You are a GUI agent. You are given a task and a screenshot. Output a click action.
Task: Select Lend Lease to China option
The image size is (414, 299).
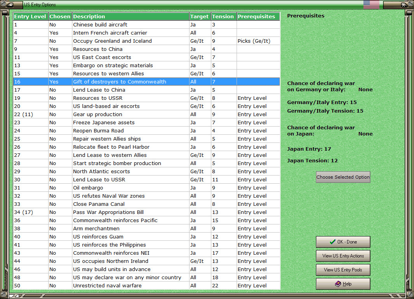click(147, 90)
